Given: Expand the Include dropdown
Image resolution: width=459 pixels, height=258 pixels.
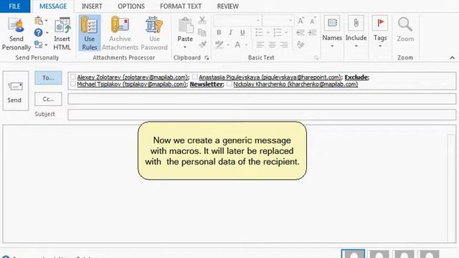Looking at the screenshot, I should pyautogui.click(x=356, y=46).
